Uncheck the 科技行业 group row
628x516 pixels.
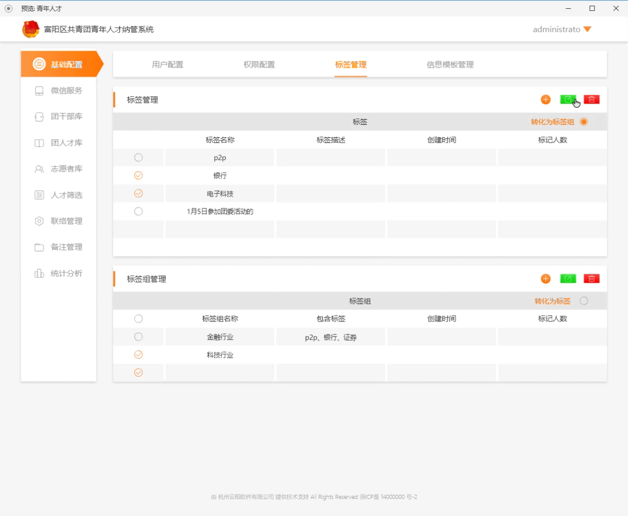click(x=138, y=354)
